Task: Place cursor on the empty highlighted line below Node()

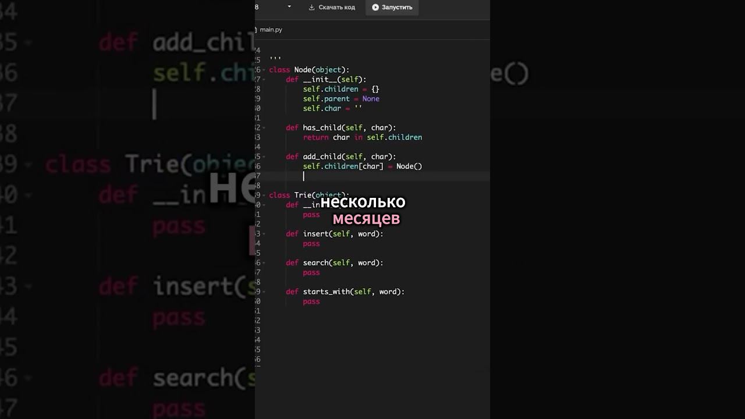Action: coord(372,176)
